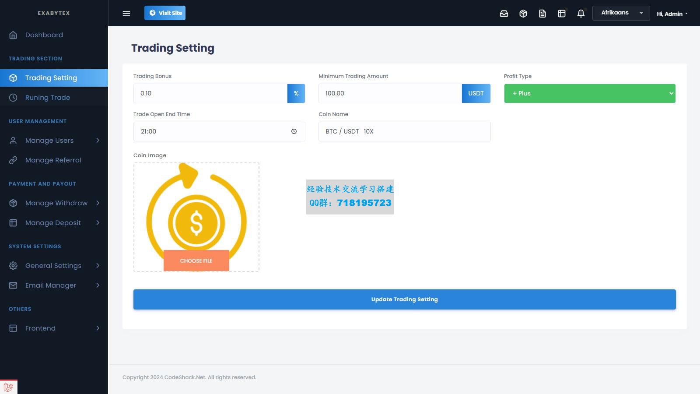The width and height of the screenshot is (700, 394).
Task: Click the PAYMENT AND PAYOUT sidebar heading
Action: [x=42, y=184]
